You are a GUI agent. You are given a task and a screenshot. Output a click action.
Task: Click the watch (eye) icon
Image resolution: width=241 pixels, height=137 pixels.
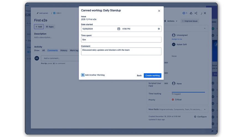click(x=184, y=13)
